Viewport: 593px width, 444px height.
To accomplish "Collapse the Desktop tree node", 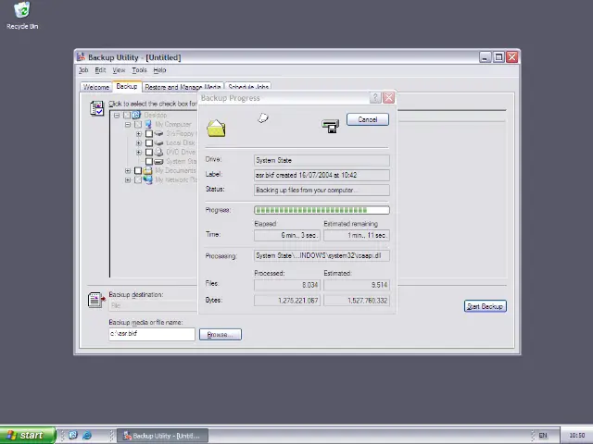I will 117,116.
